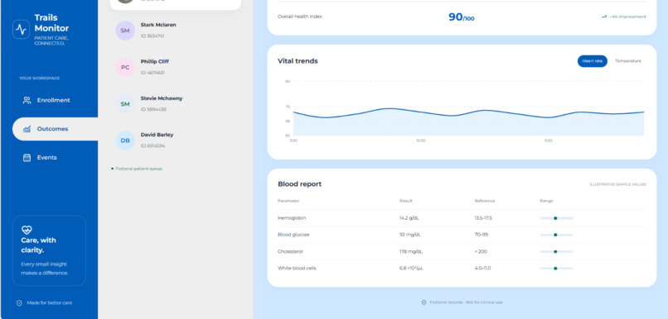Click the Trails Monitor title
The width and height of the screenshot is (668, 319).
pos(51,23)
